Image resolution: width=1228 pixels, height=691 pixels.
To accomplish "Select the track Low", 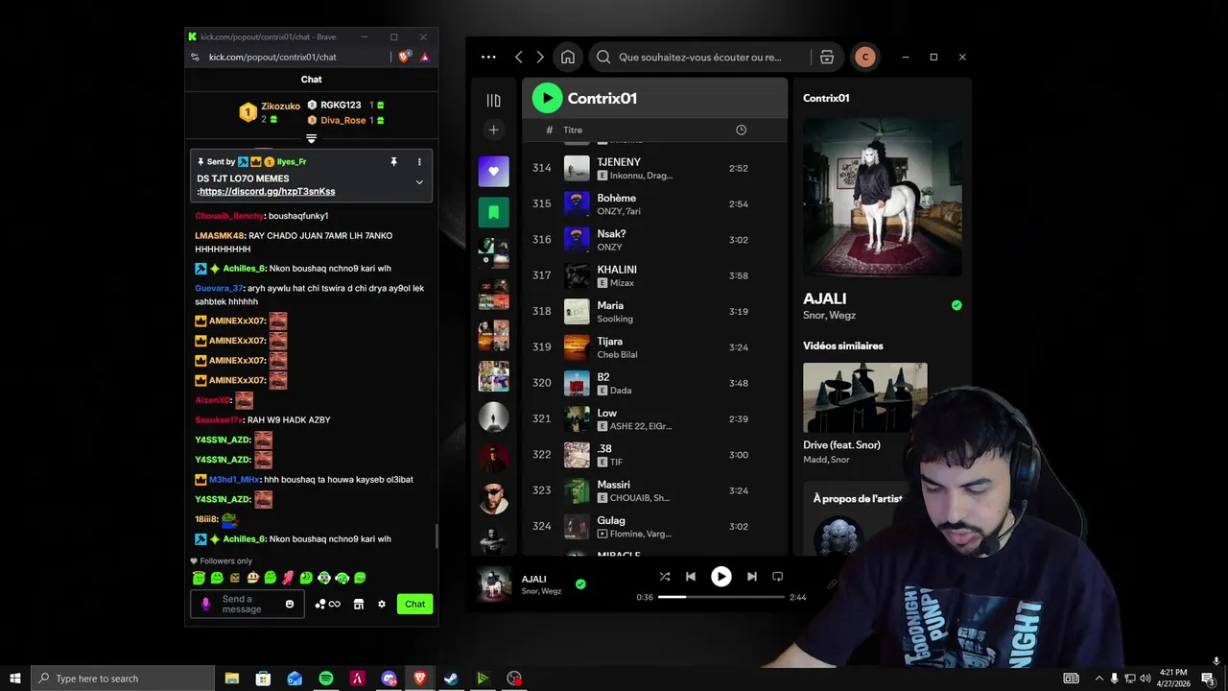I will pos(654,418).
